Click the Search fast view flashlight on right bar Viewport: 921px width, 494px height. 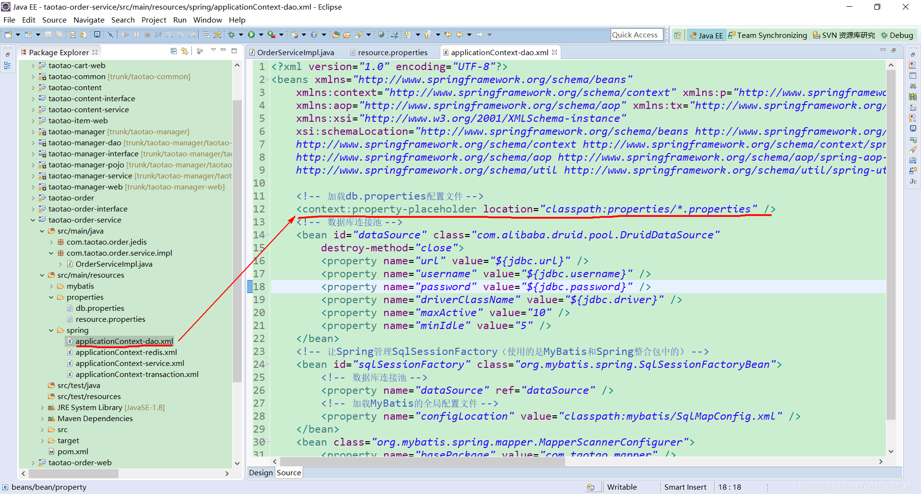[x=913, y=150]
